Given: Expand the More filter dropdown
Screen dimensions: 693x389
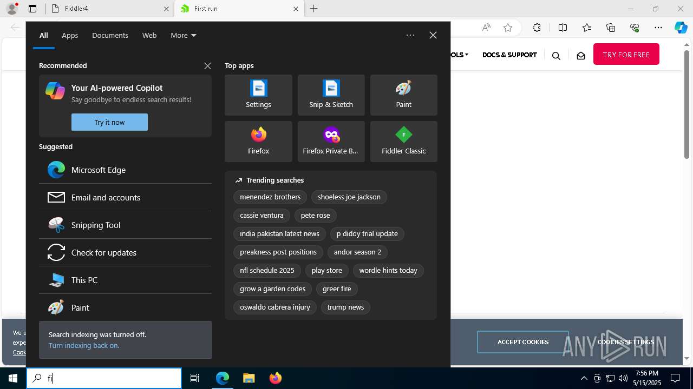Looking at the screenshot, I should [184, 35].
